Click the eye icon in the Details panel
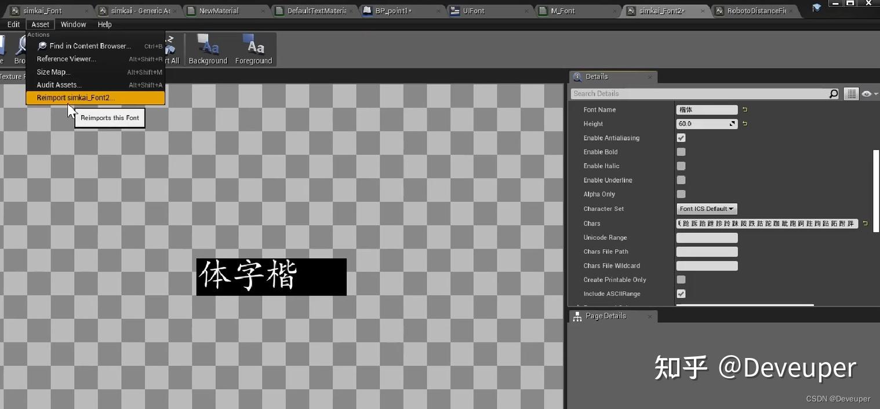The width and height of the screenshot is (880, 409). click(866, 93)
